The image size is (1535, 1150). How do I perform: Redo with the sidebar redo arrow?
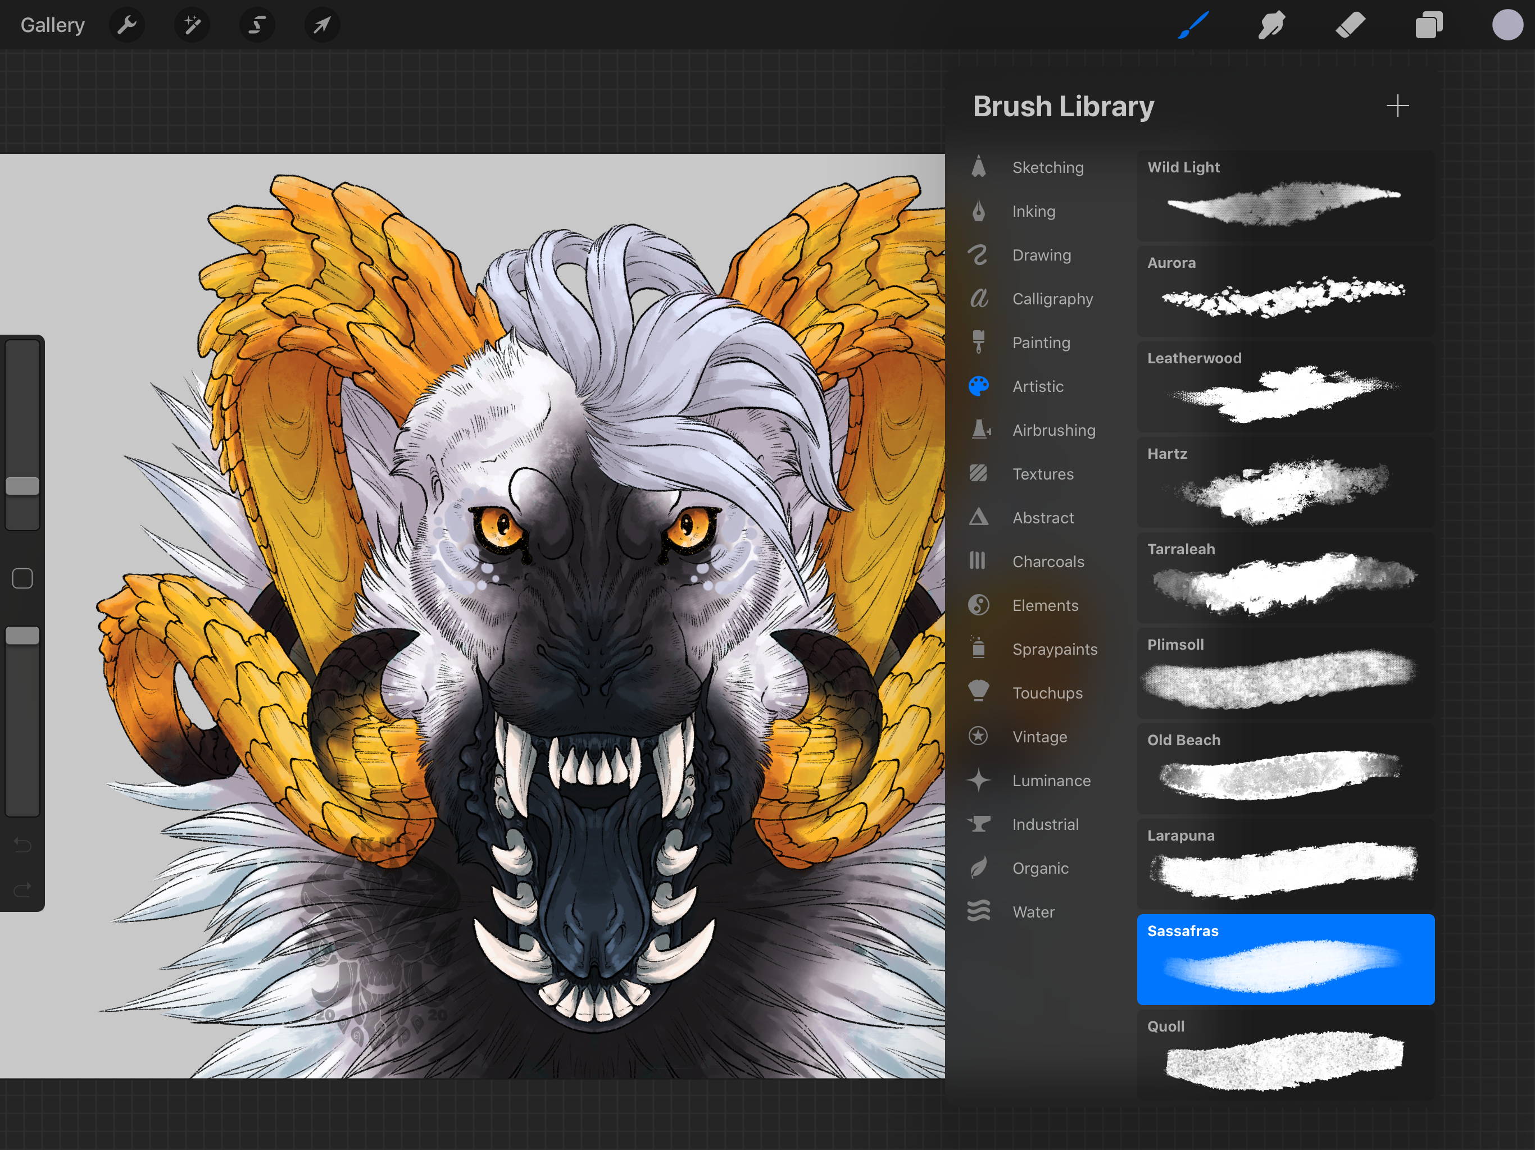click(22, 890)
